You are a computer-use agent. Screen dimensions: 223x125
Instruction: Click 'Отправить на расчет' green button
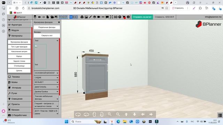point(142,17)
